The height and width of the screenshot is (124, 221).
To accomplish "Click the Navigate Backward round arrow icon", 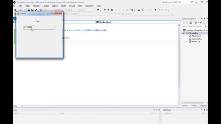I will click(x=15, y=10).
